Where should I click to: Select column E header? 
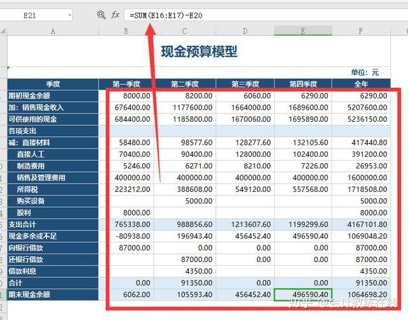(x=303, y=31)
